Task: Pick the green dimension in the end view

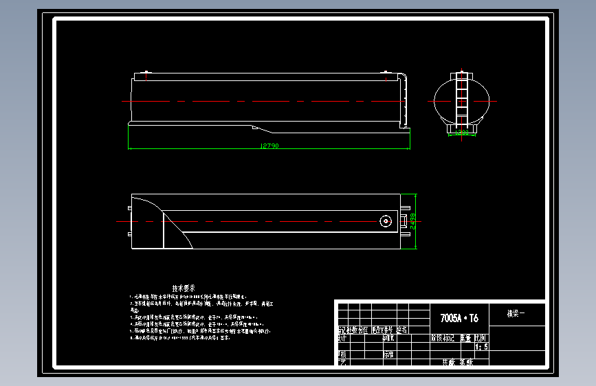Action: (462, 133)
